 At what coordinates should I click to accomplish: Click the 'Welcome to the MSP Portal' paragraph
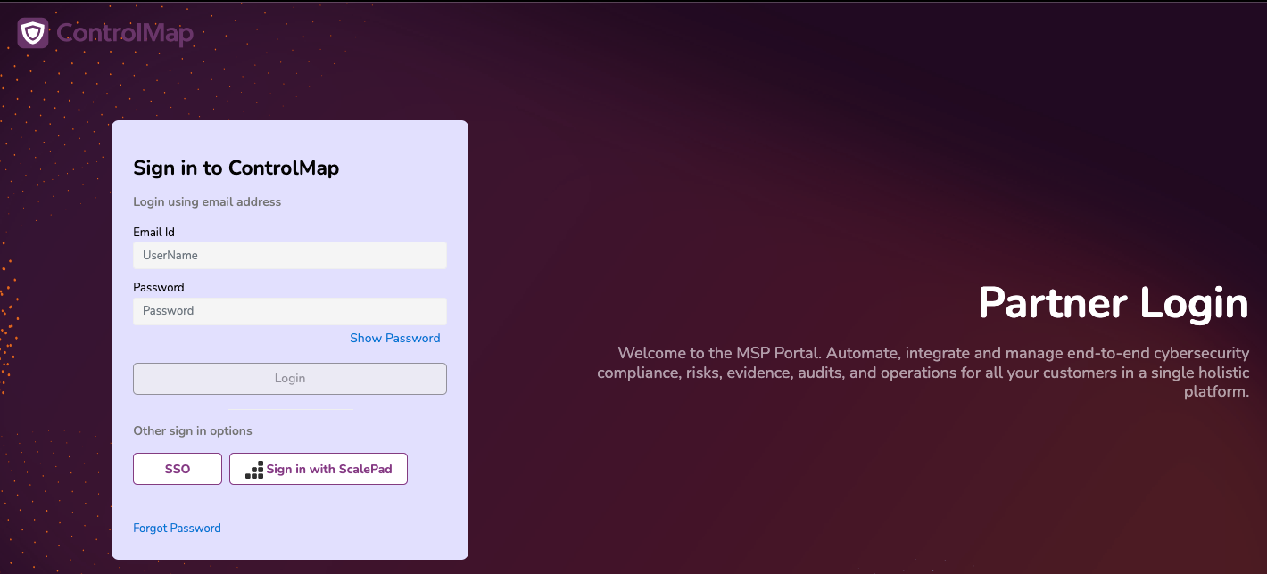[923, 373]
